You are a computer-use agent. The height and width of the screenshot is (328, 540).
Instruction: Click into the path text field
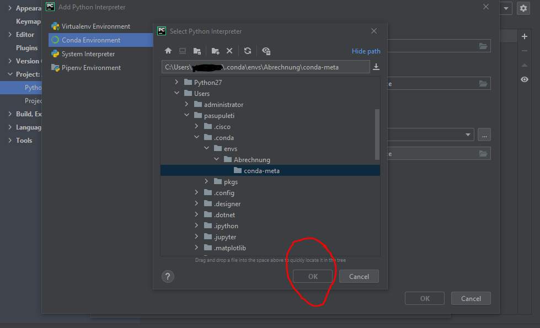265,67
